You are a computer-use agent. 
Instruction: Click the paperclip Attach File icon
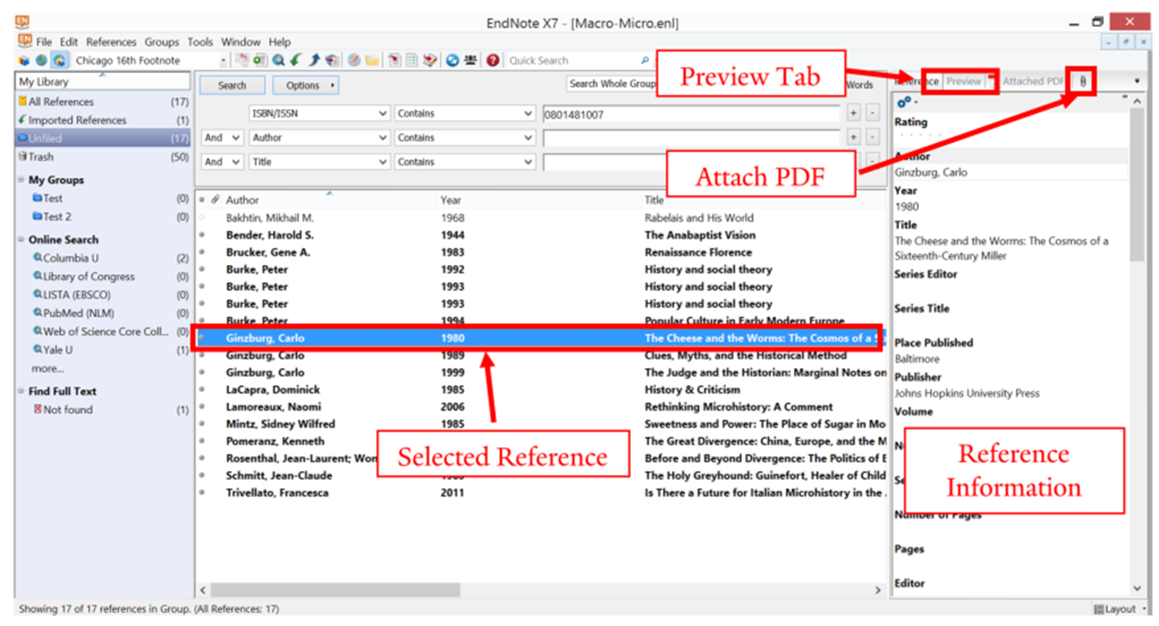[1082, 81]
